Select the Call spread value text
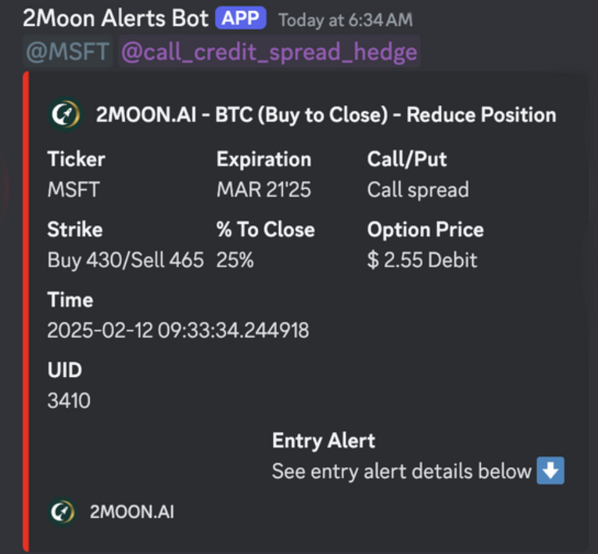 (418, 190)
